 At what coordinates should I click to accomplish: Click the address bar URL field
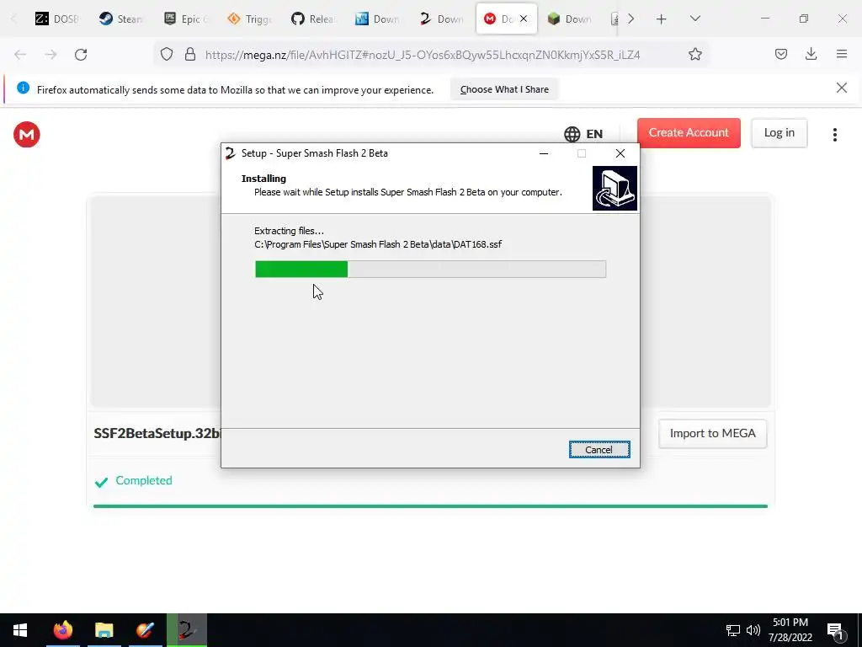(x=423, y=55)
